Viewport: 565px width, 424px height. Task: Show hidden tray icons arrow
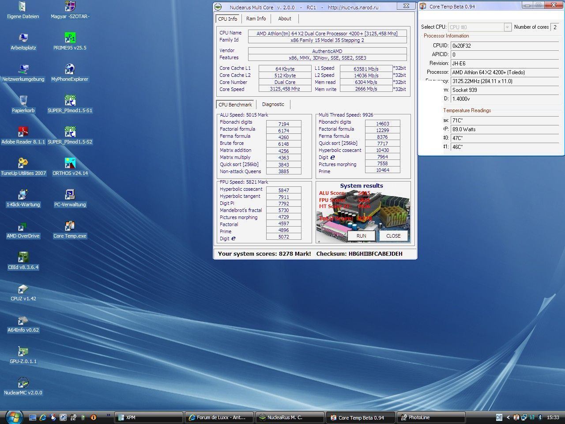508,417
